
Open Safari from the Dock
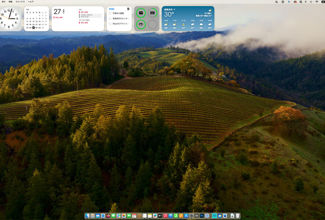(103, 216)
